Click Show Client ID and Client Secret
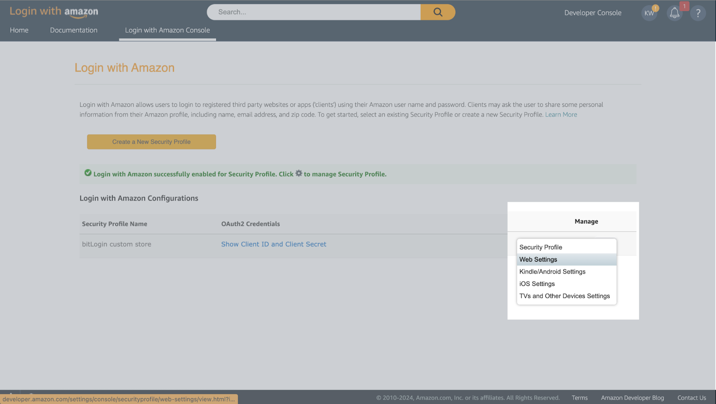This screenshot has height=404, width=716. [273, 244]
